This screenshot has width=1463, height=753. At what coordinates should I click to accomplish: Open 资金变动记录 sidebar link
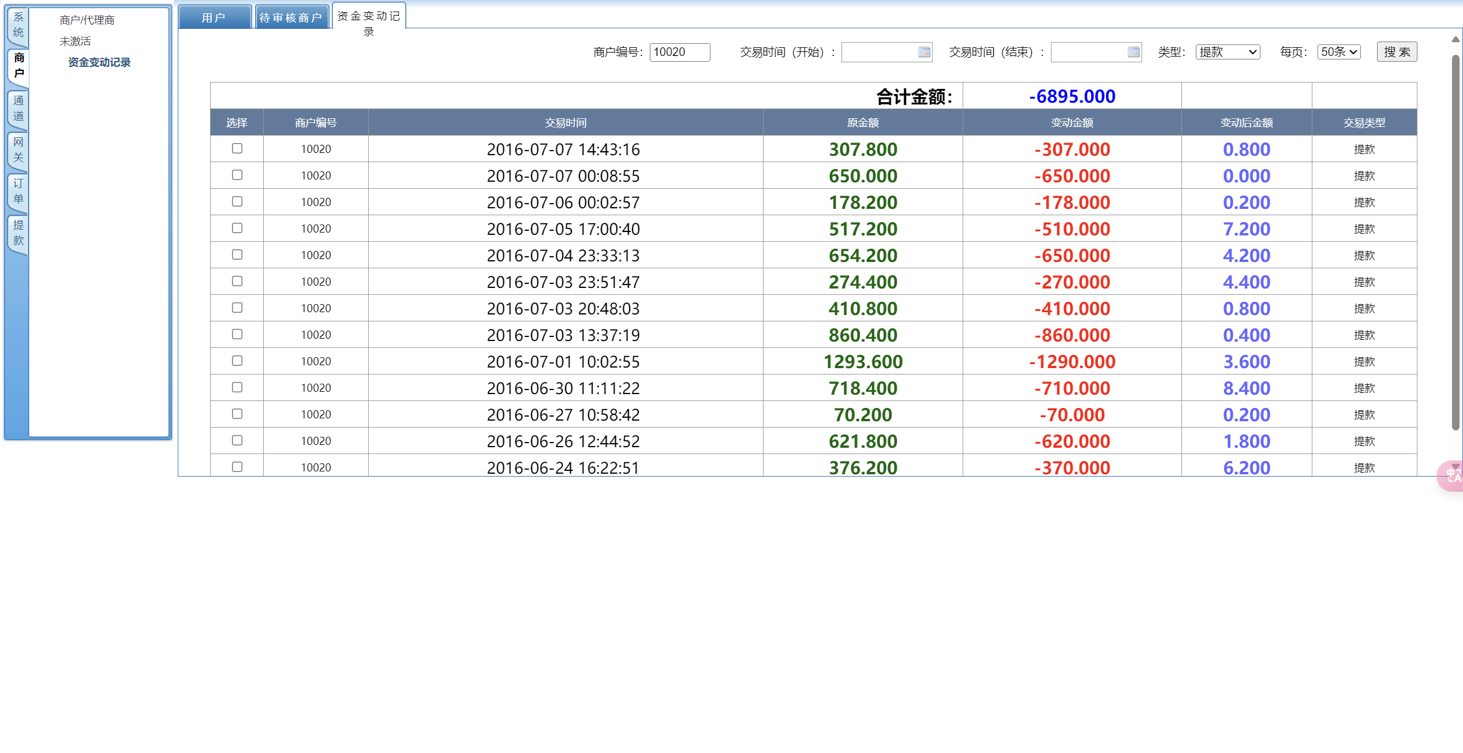click(99, 62)
